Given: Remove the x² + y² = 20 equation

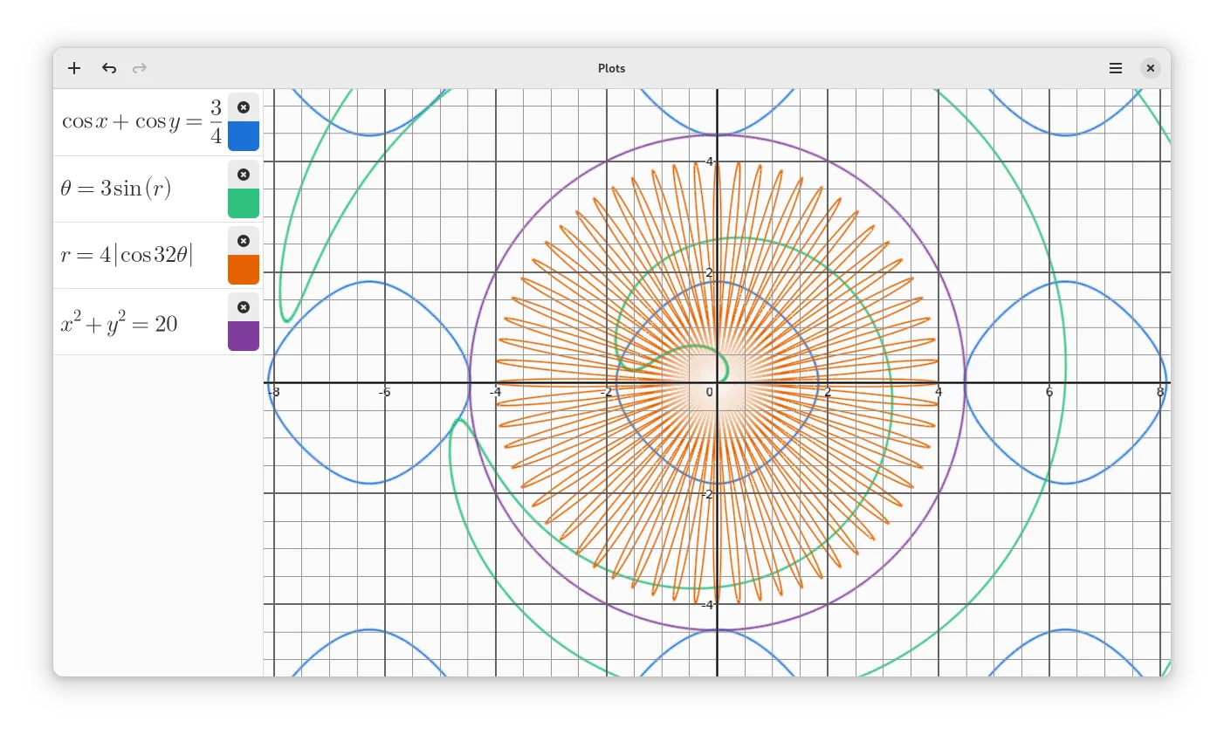Looking at the screenshot, I should coord(244,307).
